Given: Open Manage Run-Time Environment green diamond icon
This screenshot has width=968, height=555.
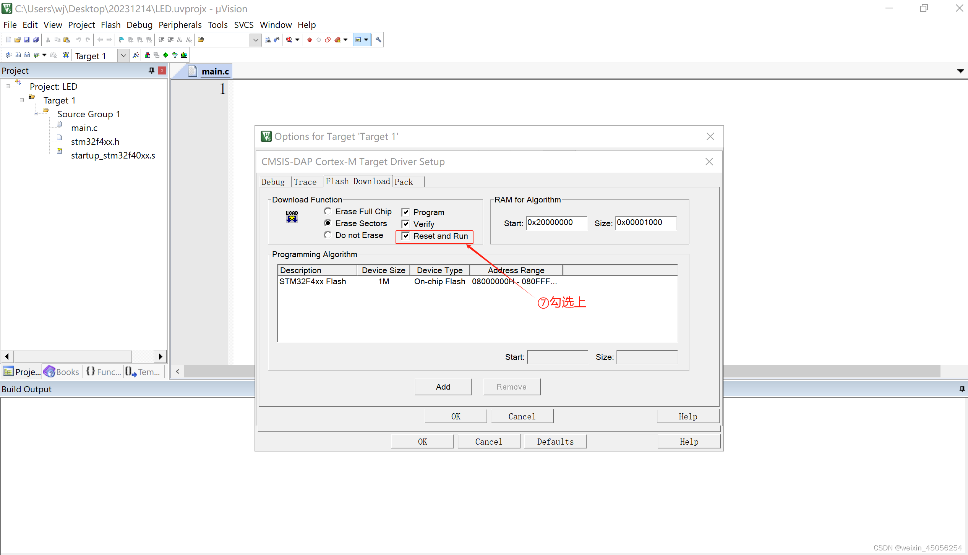Looking at the screenshot, I should [x=165, y=55].
